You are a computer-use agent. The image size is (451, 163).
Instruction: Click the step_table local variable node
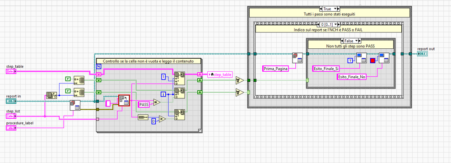coord(219,75)
